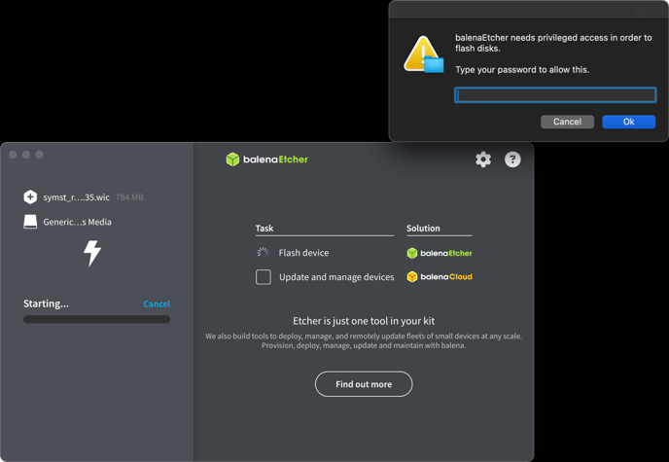Click the lightning bolt flash icon
669x462 pixels.
92,254
